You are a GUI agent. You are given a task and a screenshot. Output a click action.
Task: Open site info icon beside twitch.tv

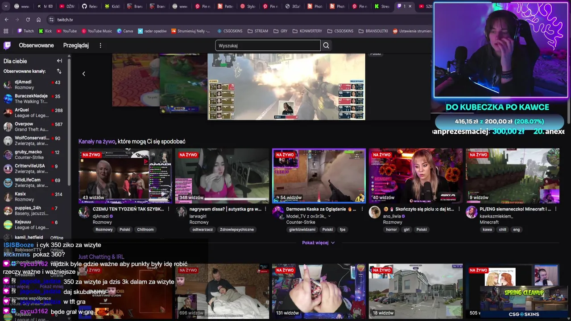click(51, 20)
